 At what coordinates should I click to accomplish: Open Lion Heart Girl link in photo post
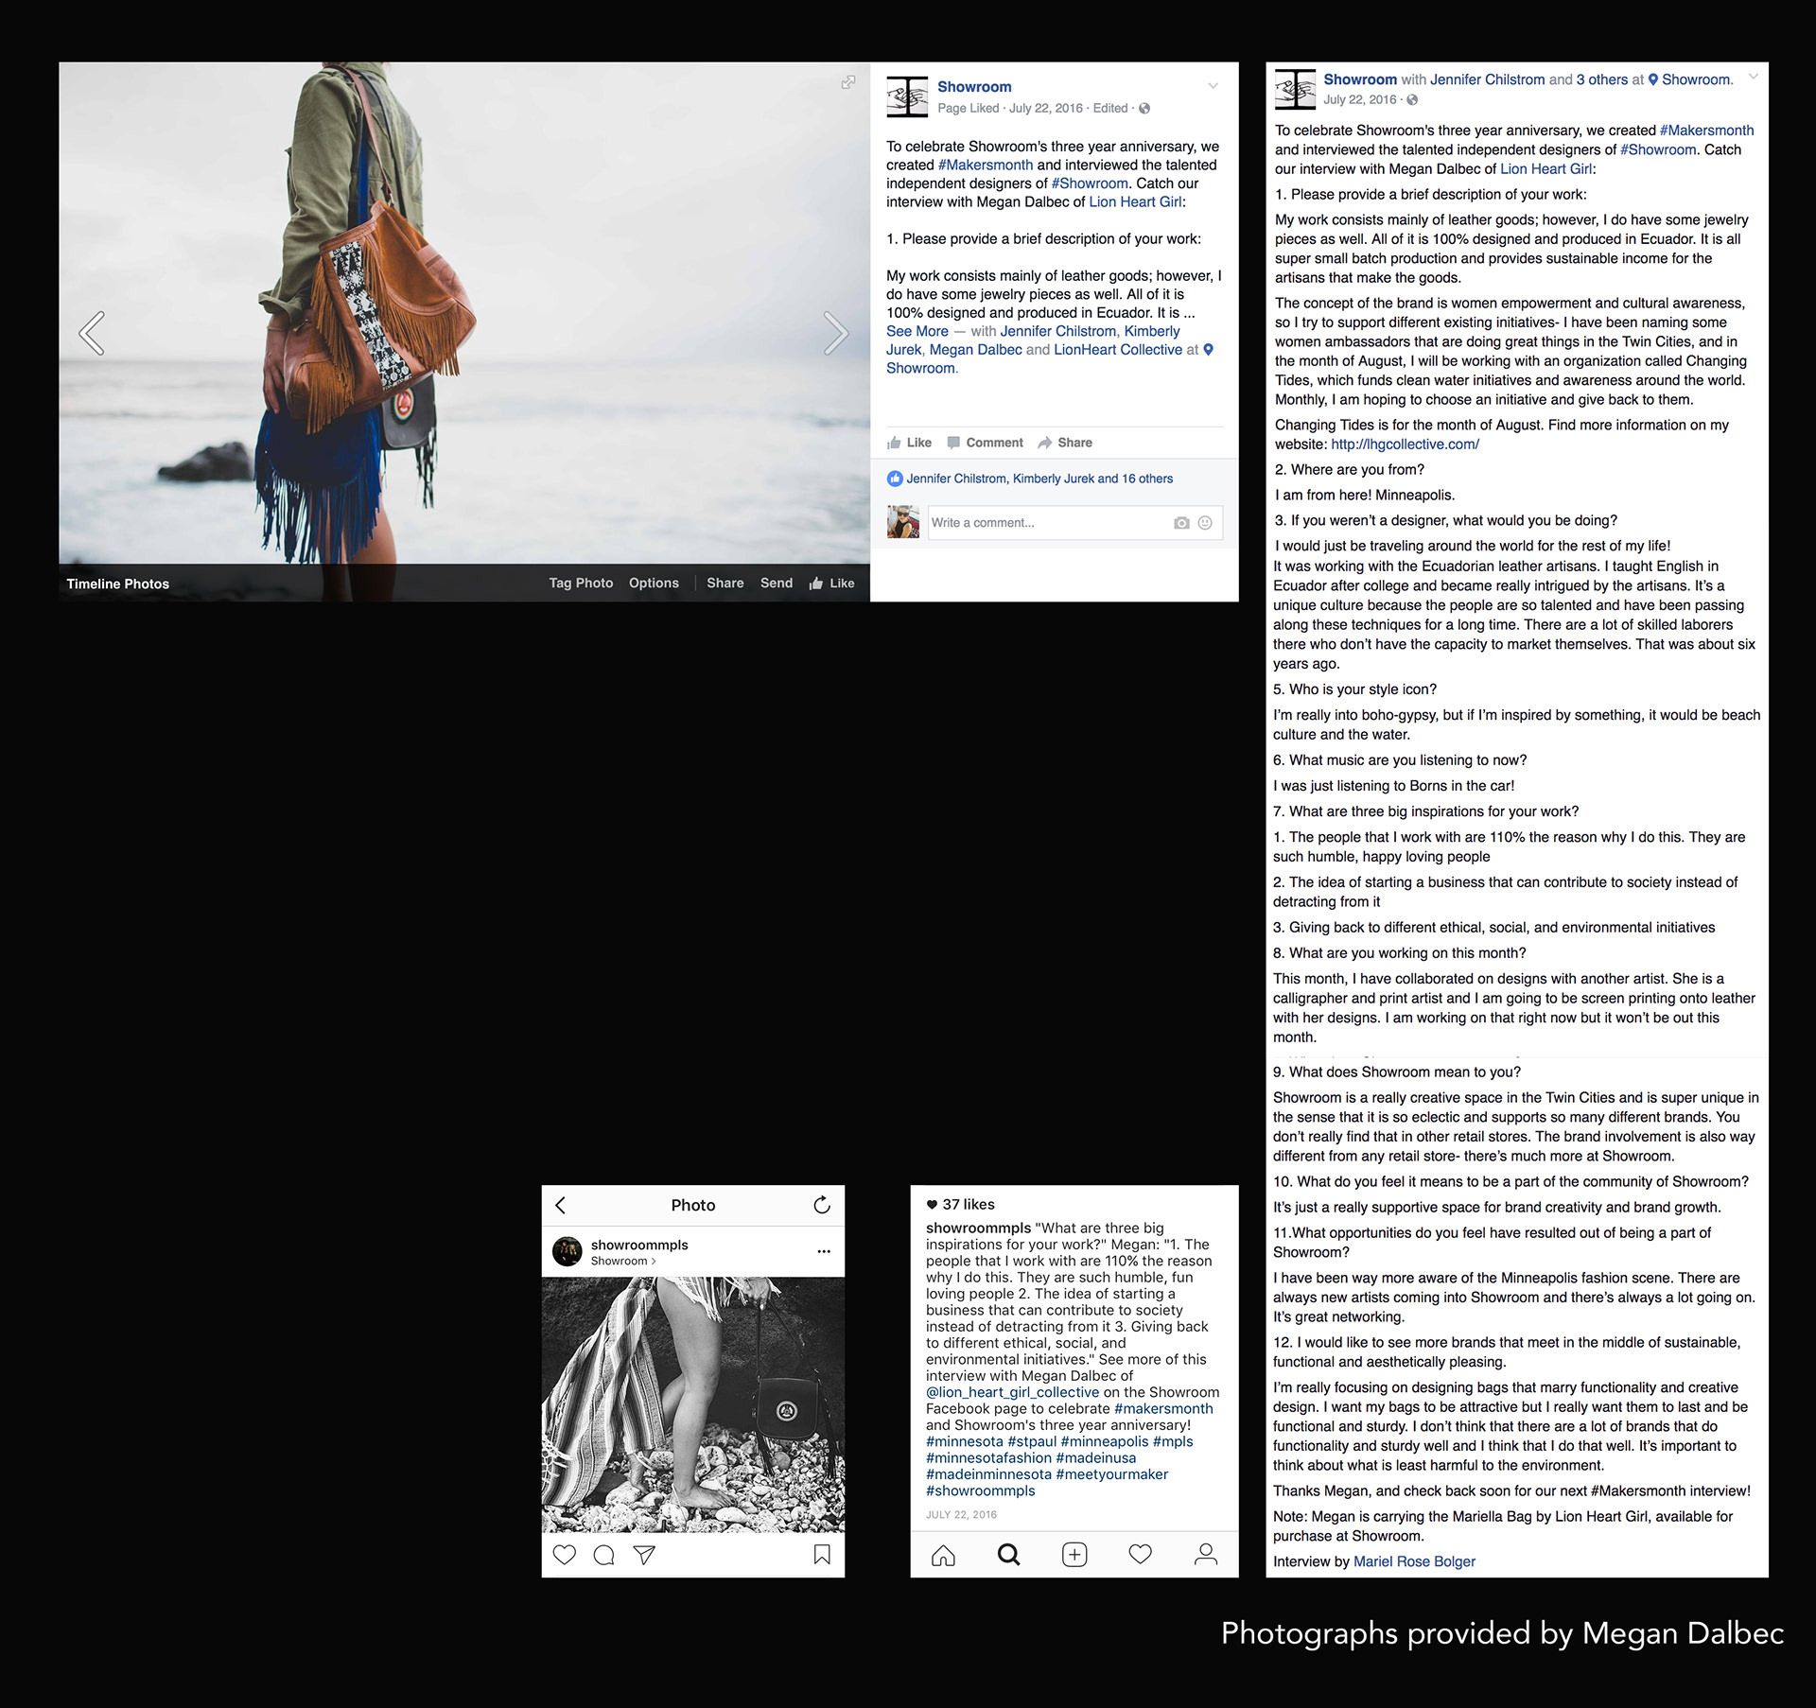(x=1135, y=201)
